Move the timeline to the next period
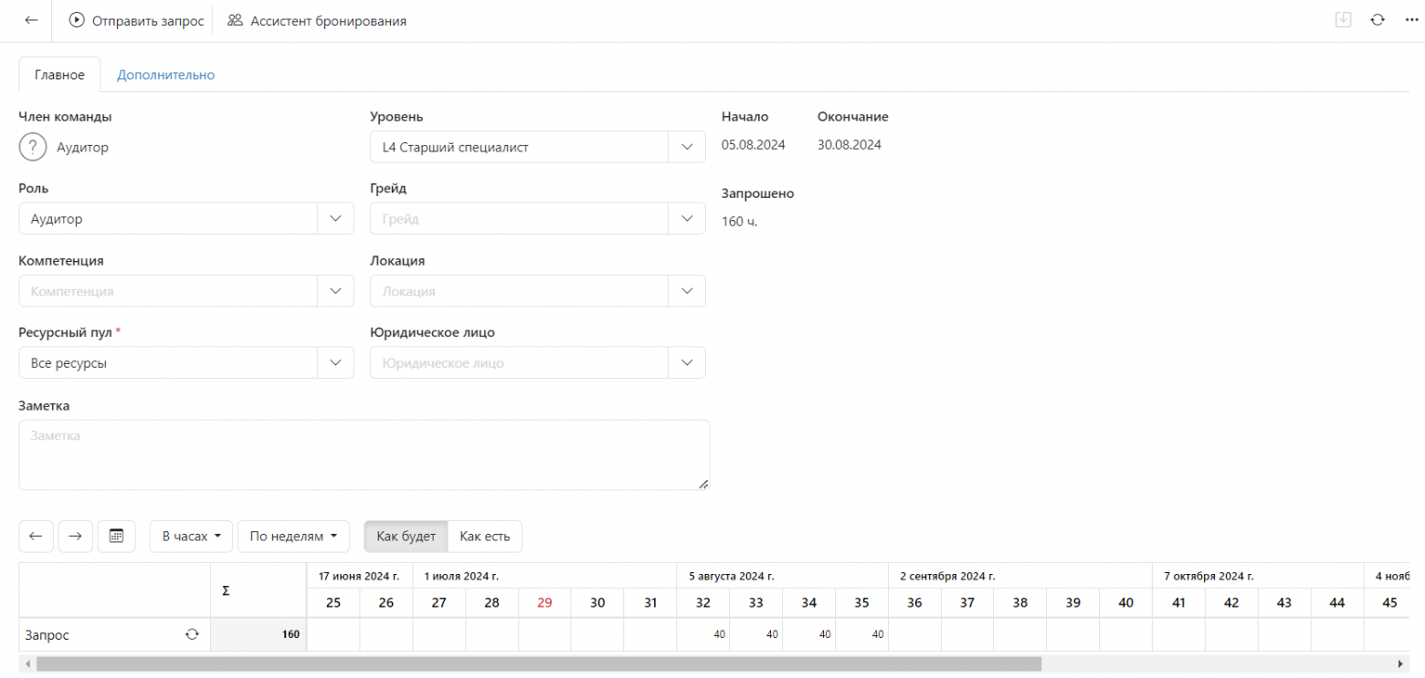 [76, 537]
